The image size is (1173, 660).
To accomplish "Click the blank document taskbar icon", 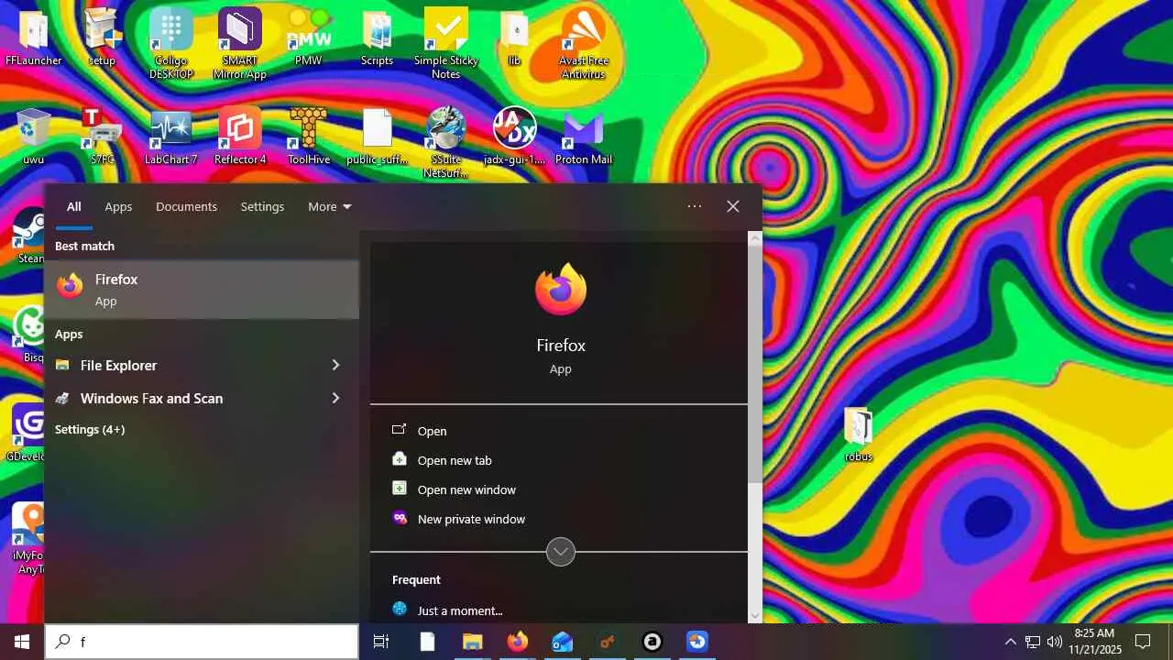I will coord(428,642).
